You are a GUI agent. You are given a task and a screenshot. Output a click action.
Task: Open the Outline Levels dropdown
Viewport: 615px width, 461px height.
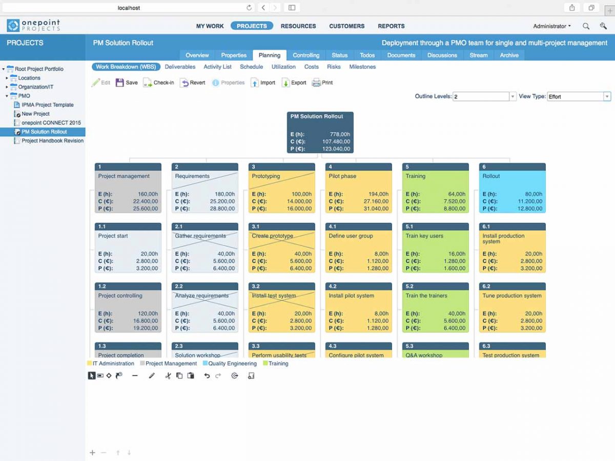point(511,96)
